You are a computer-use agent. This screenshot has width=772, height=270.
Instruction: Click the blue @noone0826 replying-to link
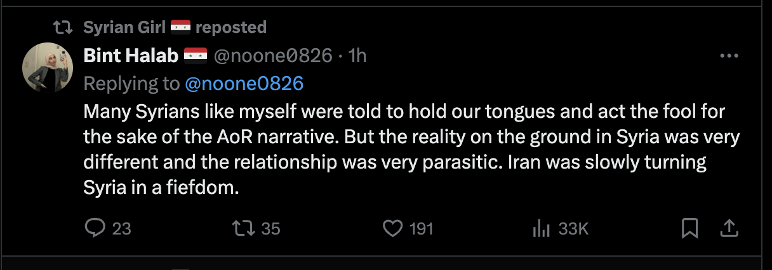click(x=244, y=83)
